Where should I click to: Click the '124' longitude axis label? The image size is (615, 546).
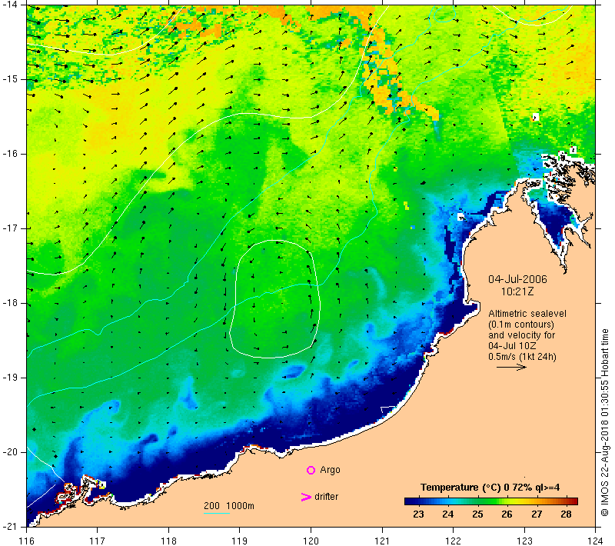click(x=595, y=541)
